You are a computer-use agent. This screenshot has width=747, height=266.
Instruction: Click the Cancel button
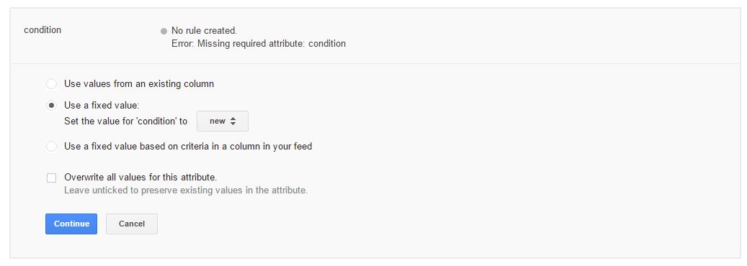(x=132, y=224)
